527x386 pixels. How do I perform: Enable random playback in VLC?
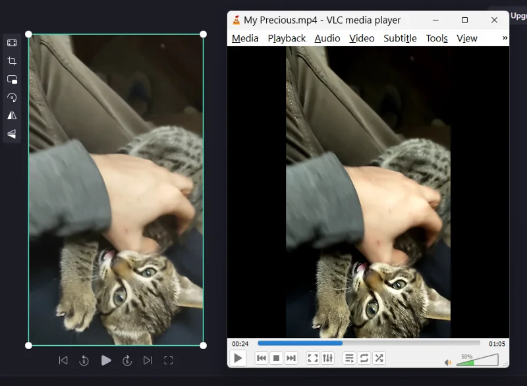click(x=379, y=358)
